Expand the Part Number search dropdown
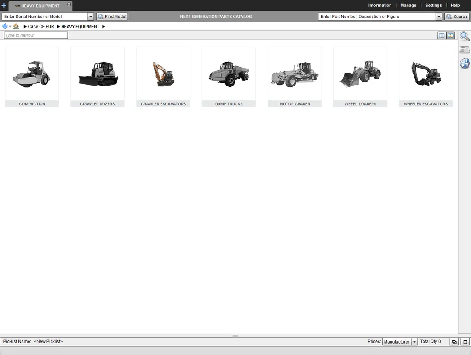471x355 pixels. tap(439, 17)
